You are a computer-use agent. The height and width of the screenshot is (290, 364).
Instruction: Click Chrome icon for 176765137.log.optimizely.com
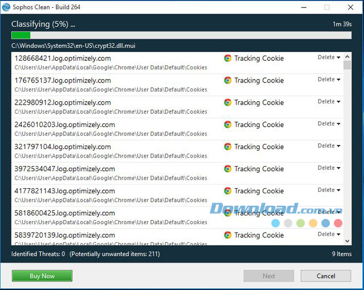coord(227,80)
